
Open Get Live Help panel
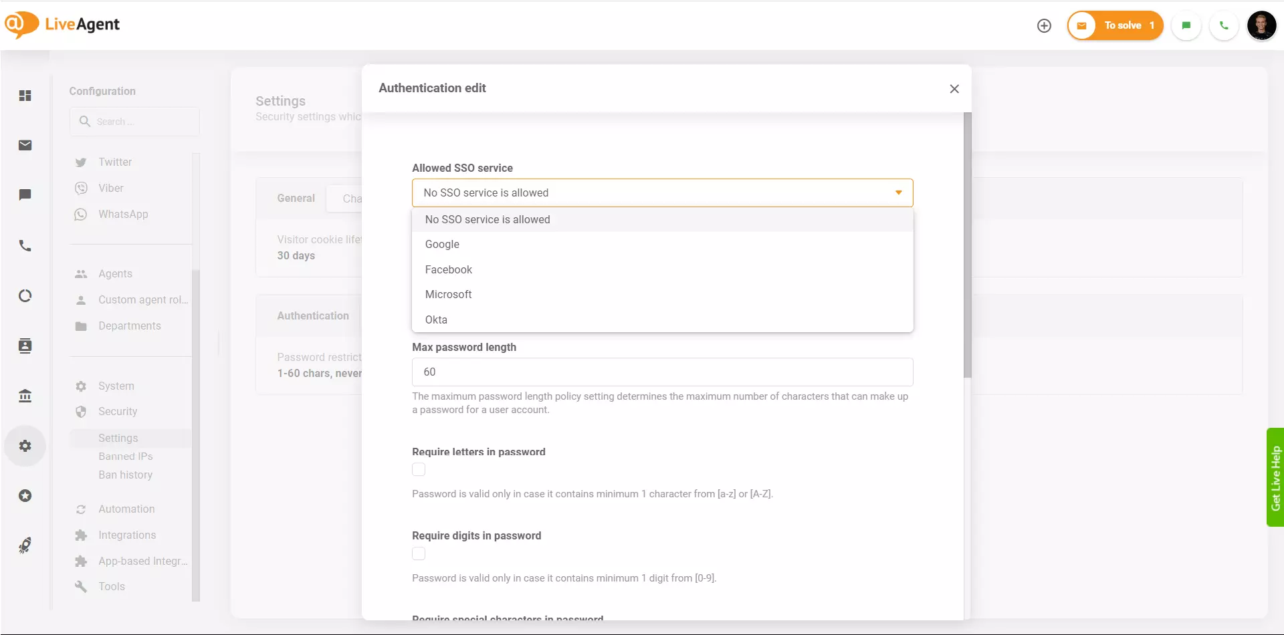click(x=1276, y=477)
